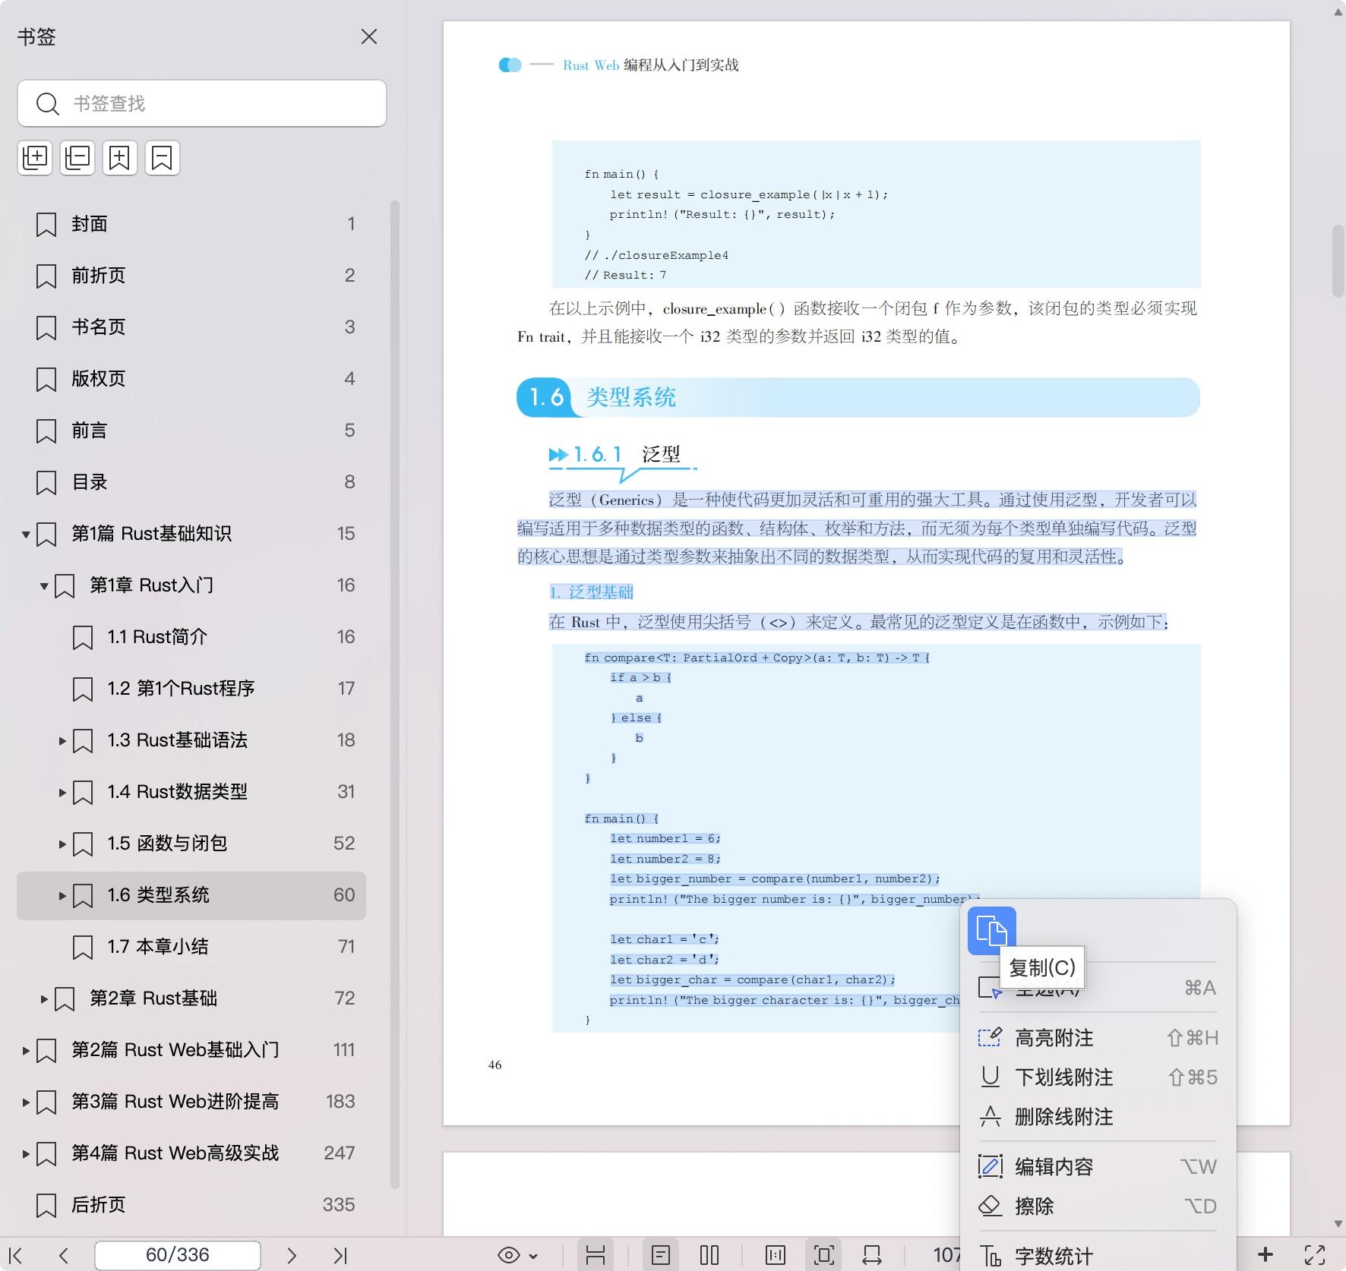Toggle fit-to-page display mode

pyautogui.click(x=823, y=1255)
